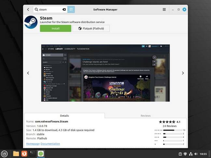This screenshot has width=211, height=158.
Task: Click the Steam app logo
Action: 31,22
